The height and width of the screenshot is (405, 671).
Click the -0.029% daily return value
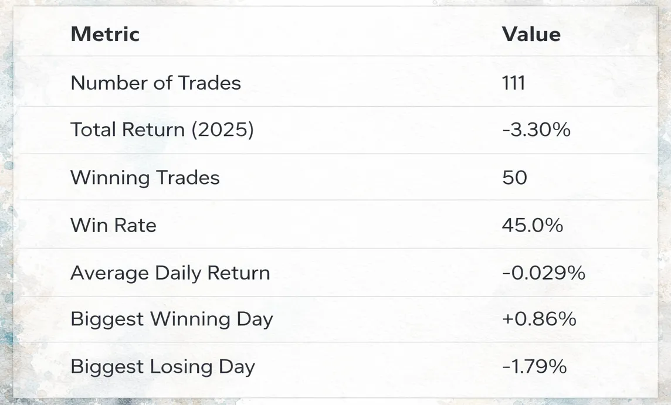coord(544,273)
